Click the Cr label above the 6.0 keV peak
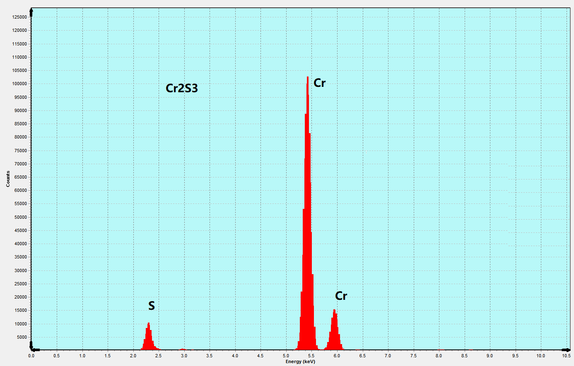The width and height of the screenshot is (574, 366). [341, 296]
